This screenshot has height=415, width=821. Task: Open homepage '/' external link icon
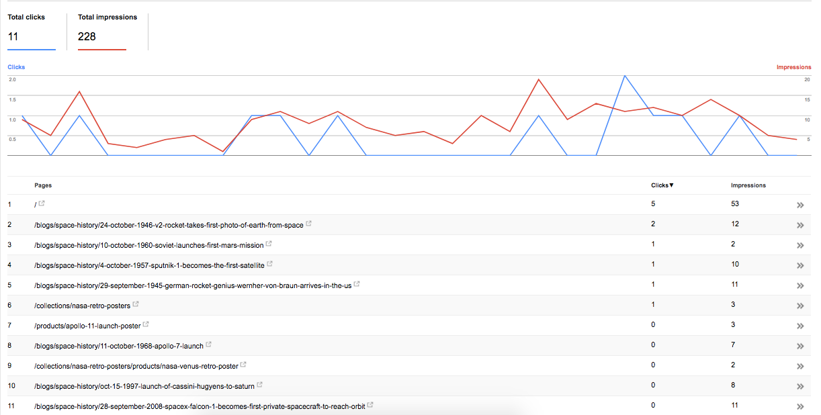(x=42, y=203)
